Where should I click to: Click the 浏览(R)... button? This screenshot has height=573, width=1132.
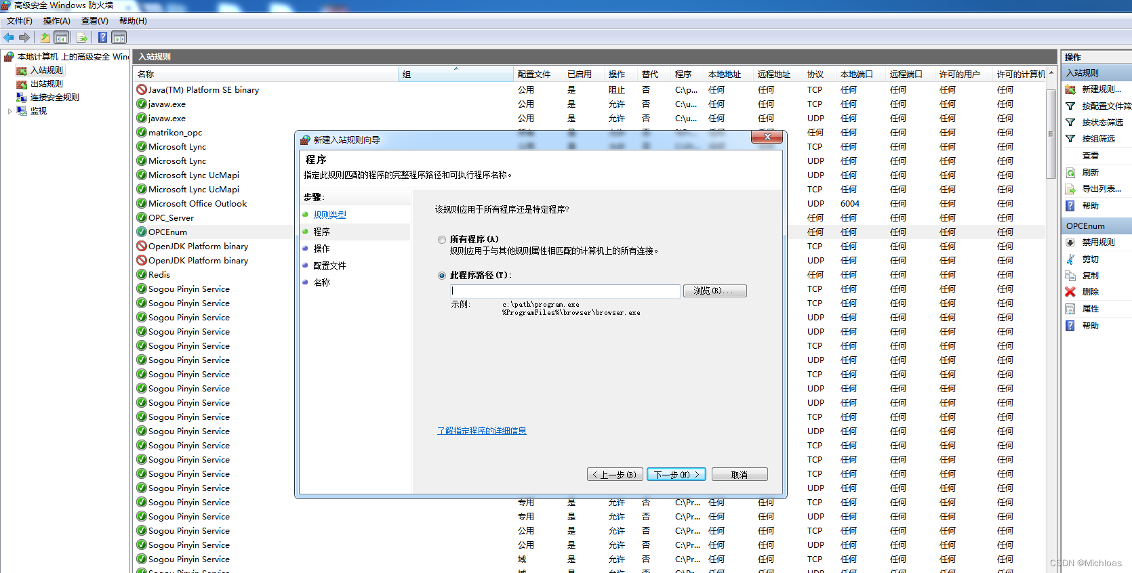pos(715,291)
